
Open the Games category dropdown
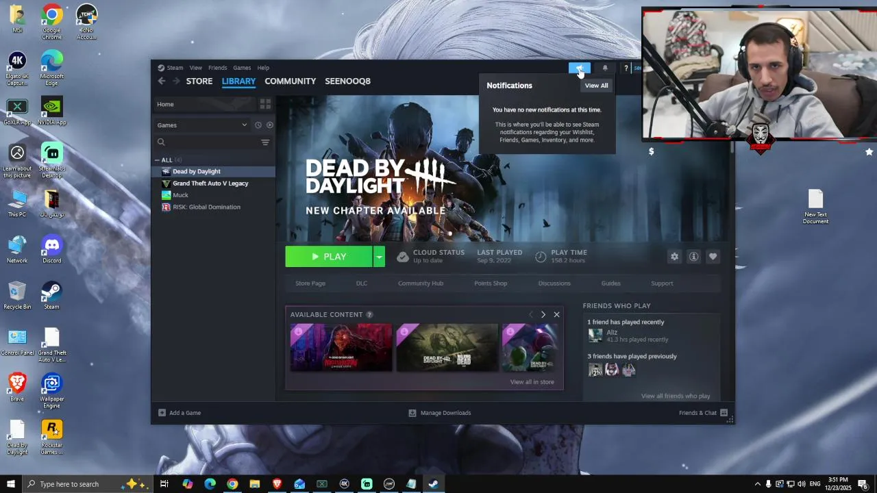click(x=202, y=125)
